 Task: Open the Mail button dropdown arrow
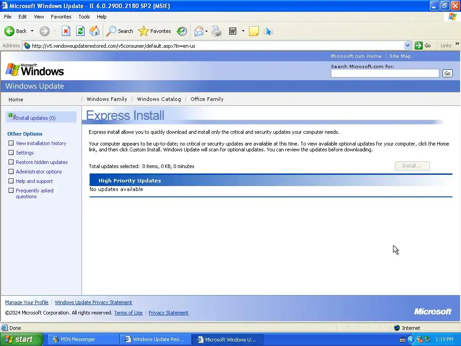[206, 31]
